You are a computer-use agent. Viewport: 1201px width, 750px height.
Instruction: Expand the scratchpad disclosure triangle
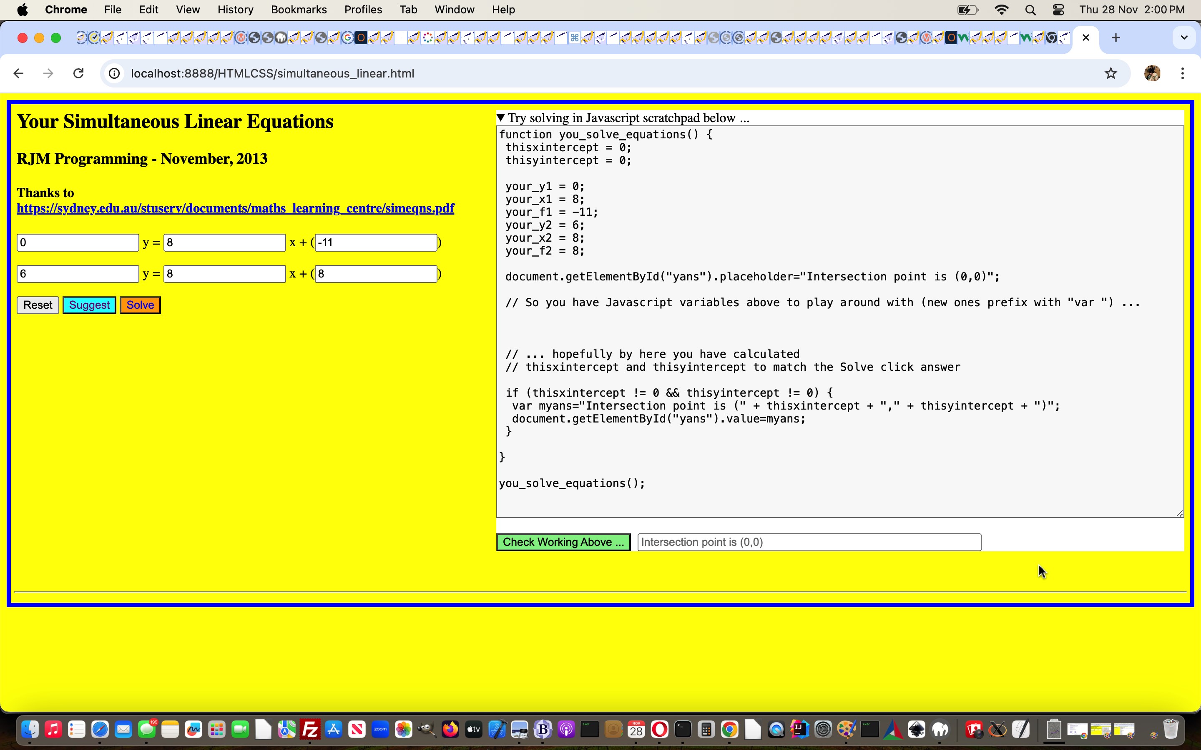click(x=500, y=117)
